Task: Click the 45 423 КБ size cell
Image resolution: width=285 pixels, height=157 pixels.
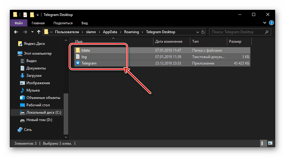Action: tap(241, 63)
